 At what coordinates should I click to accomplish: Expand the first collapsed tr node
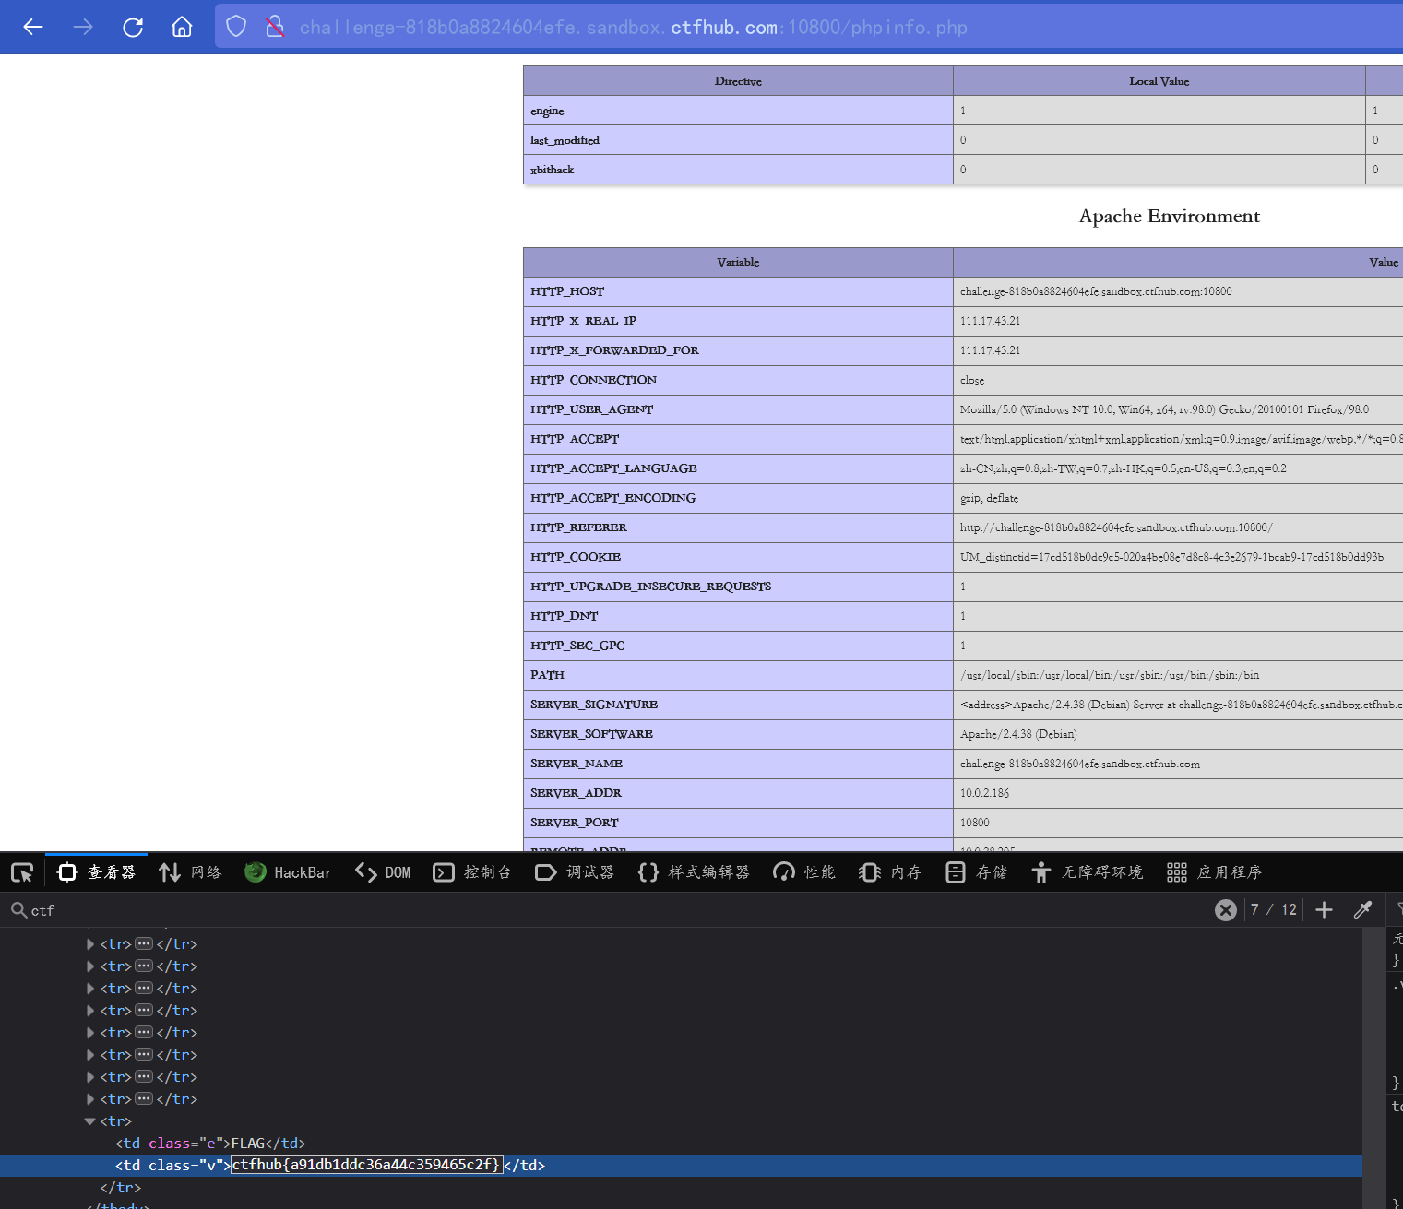pyautogui.click(x=90, y=944)
